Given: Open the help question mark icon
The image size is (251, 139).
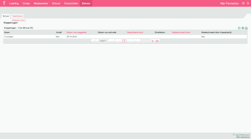Looking at the screenshot, I should (x=243, y=3).
